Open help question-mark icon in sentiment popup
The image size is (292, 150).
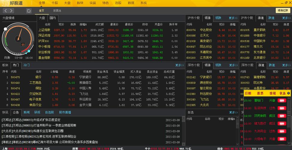(288, 93)
